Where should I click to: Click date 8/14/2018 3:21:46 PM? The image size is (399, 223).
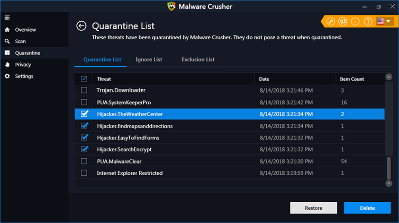[286, 90]
